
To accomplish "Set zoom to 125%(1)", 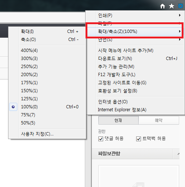I will pos(47,99).
